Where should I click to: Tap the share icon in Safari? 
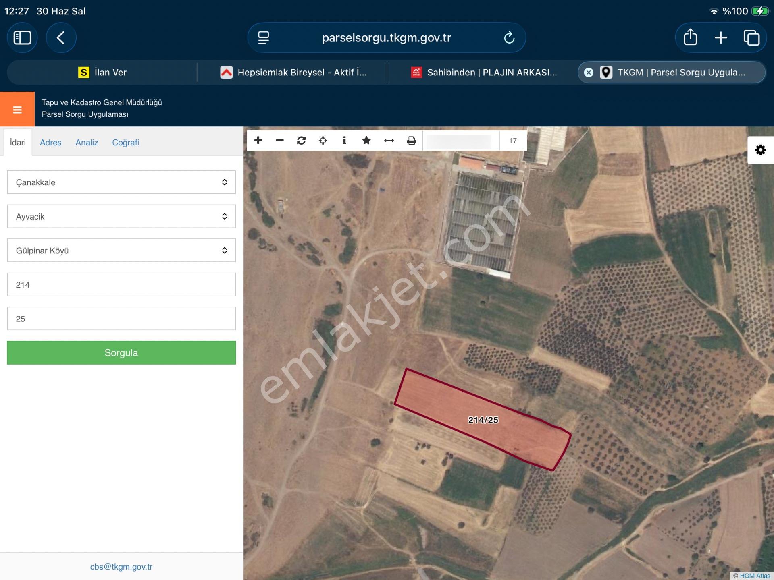[x=690, y=37]
